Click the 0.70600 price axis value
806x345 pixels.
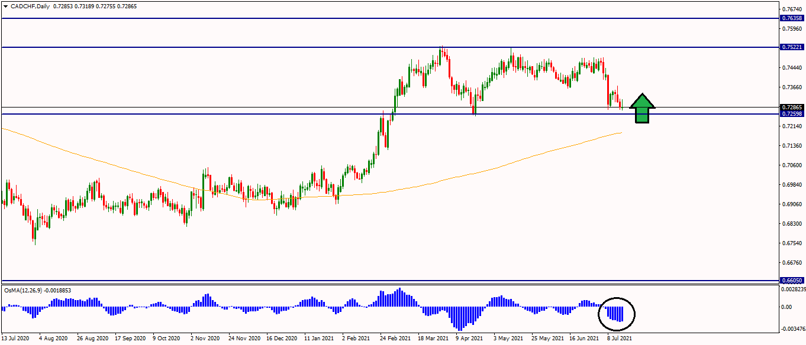(x=792, y=165)
